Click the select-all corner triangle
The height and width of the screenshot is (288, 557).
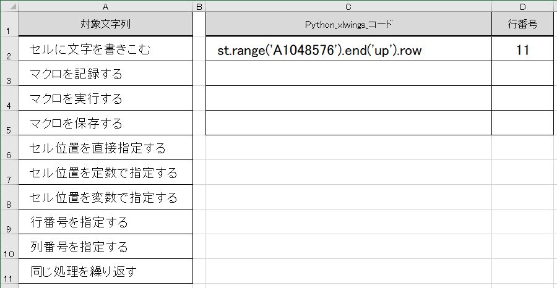point(9,6)
